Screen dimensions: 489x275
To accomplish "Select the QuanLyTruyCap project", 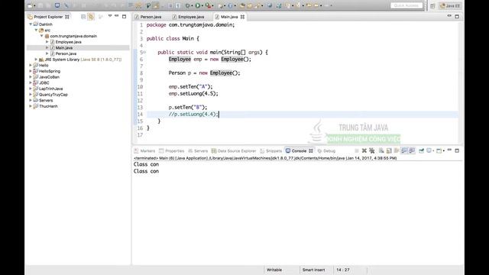I will (53, 95).
